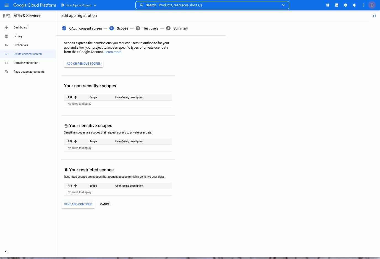
Task: Open the three-dot settings and utilities menu
Action: point(363,5)
